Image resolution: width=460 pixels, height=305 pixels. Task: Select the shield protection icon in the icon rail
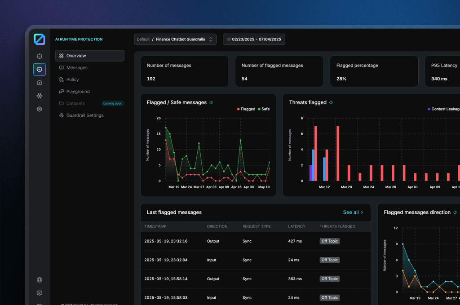(39, 70)
